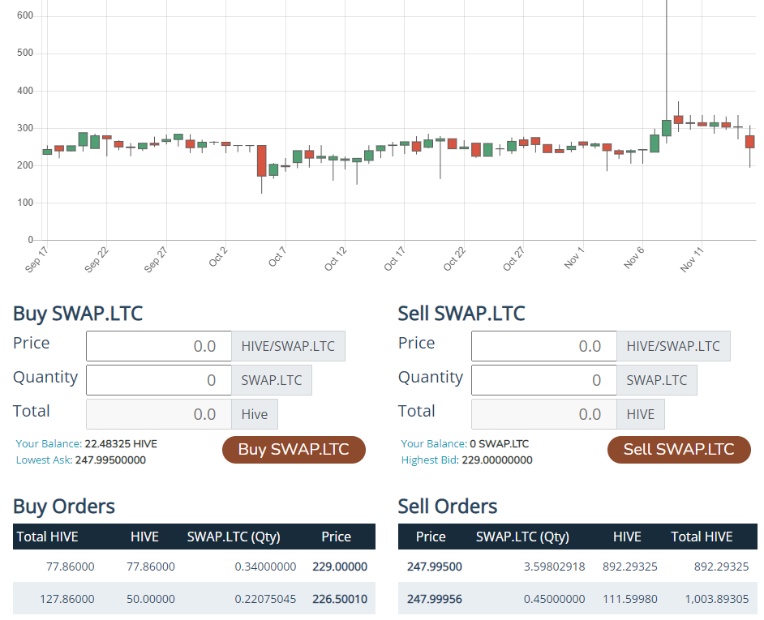Select buy order priced 229.00000
This screenshot has width=764, height=620.
coord(194,567)
